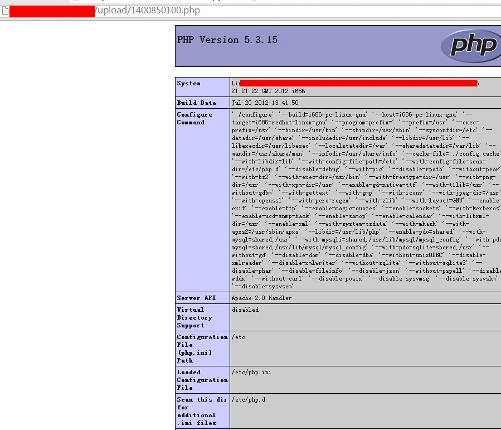Image resolution: width=501 pixels, height=430 pixels.
Task: Select the Configure Command label
Action: [194, 118]
